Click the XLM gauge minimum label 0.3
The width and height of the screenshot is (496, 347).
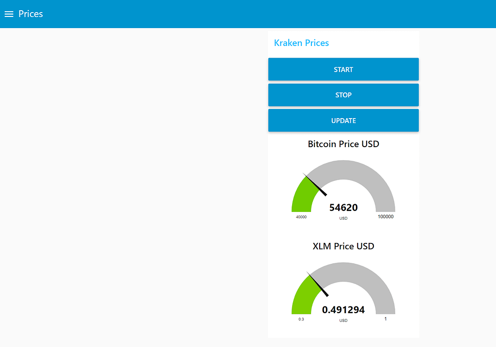(x=301, y=319)
